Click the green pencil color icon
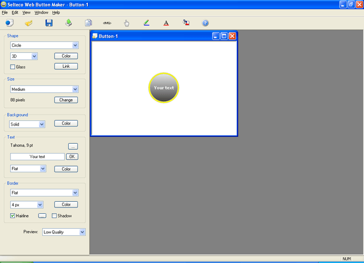This screenshot has height=263, width=364. pyautogui.click(x=147, y=23)
